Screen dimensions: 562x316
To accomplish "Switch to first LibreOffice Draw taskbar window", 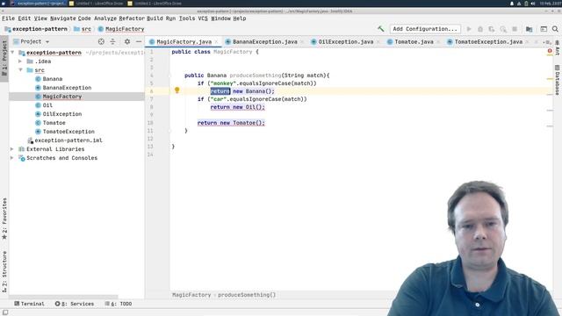I will coord(96,4).
